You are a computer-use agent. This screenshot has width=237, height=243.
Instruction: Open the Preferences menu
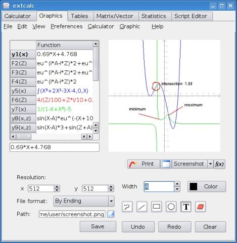coord(67,26)
